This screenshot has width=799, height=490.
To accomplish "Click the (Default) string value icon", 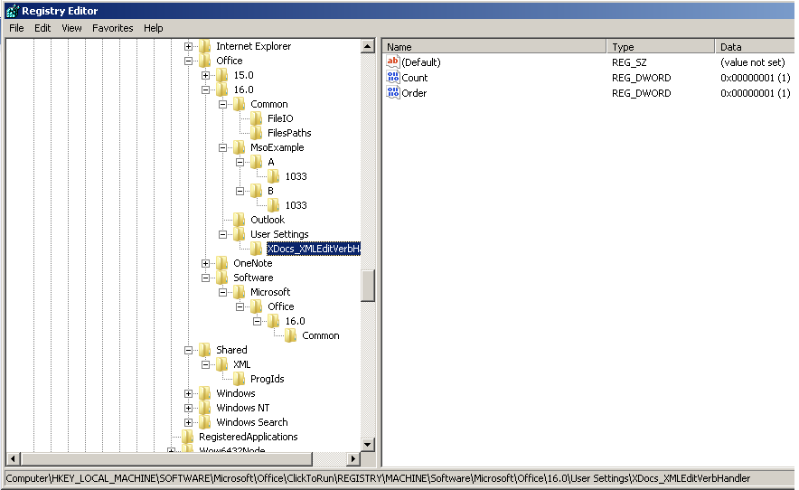I will tap(392, 62).
